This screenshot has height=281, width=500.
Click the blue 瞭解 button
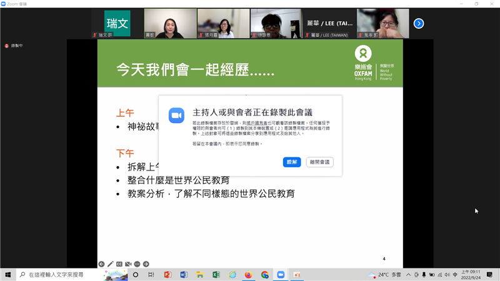tap(292, 162)
